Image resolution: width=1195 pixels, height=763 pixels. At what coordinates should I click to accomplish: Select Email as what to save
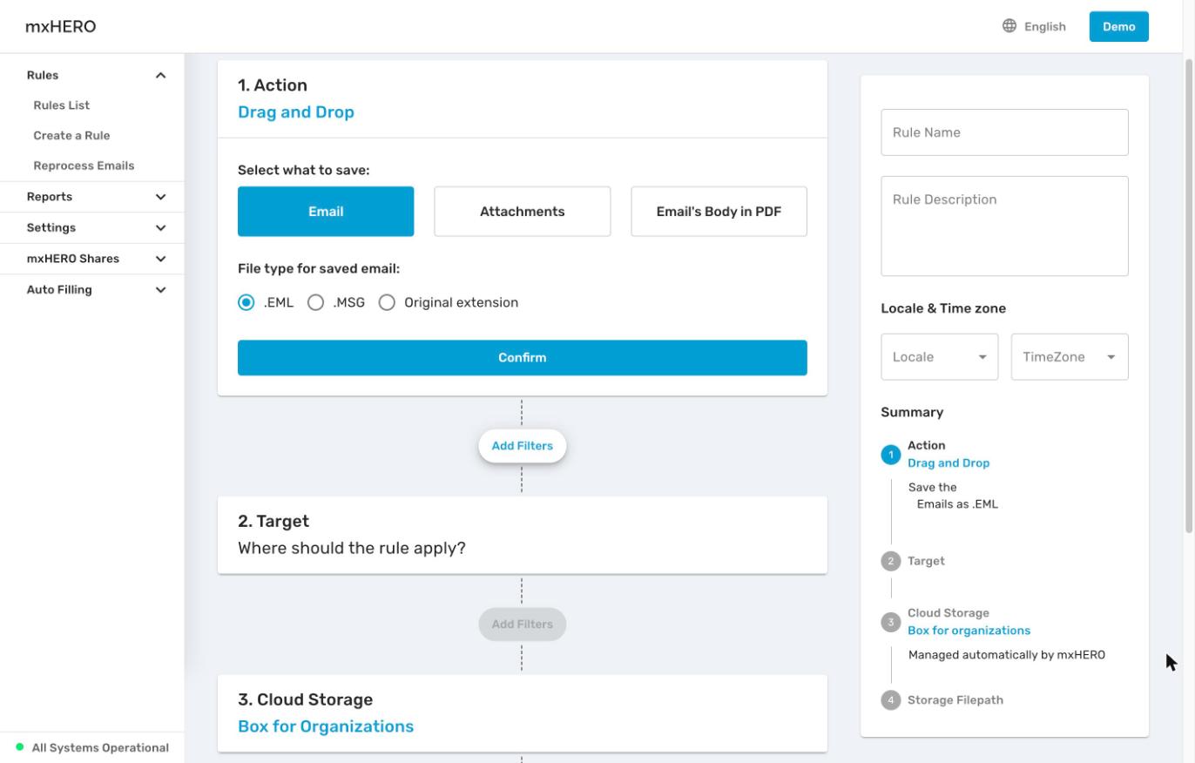326,212
